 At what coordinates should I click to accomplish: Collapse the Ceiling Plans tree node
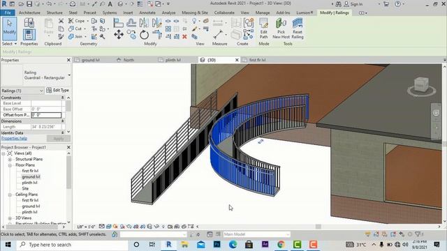click(10, 195)
